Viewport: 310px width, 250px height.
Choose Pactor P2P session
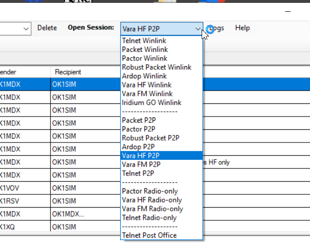(162, 129)
